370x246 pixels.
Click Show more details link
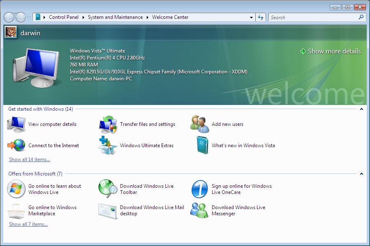[x=334, y=51]
